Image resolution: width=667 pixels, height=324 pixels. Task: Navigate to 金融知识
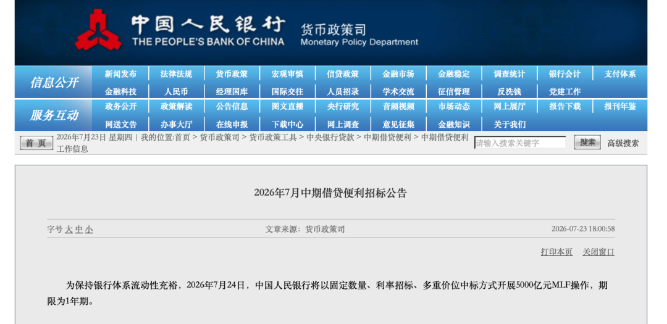click(x=454, y=125)
